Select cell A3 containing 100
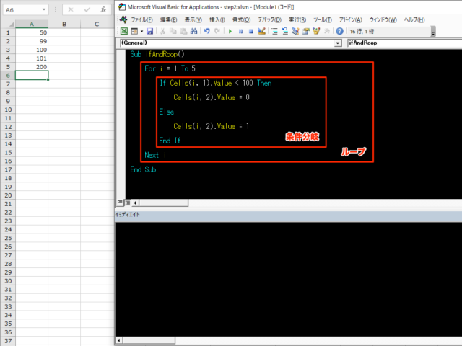The width and height of the screenshot is (462, 346). (32, 50)
